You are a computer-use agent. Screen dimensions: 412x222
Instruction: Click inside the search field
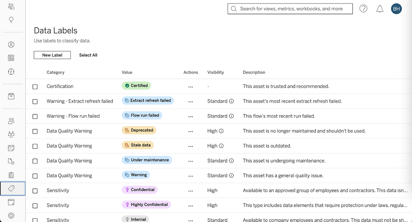[290, 8]
